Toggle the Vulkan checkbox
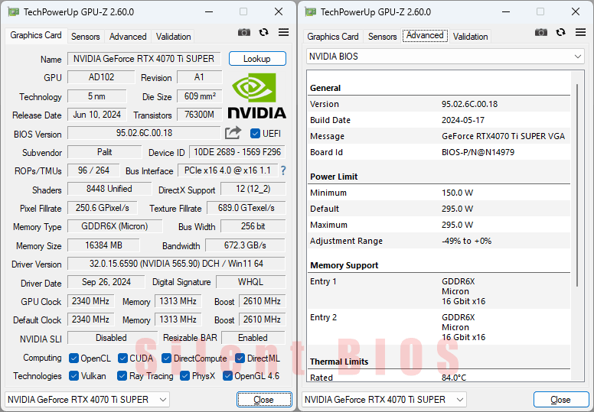The image size is (594, 412). [x=74, y=375]
